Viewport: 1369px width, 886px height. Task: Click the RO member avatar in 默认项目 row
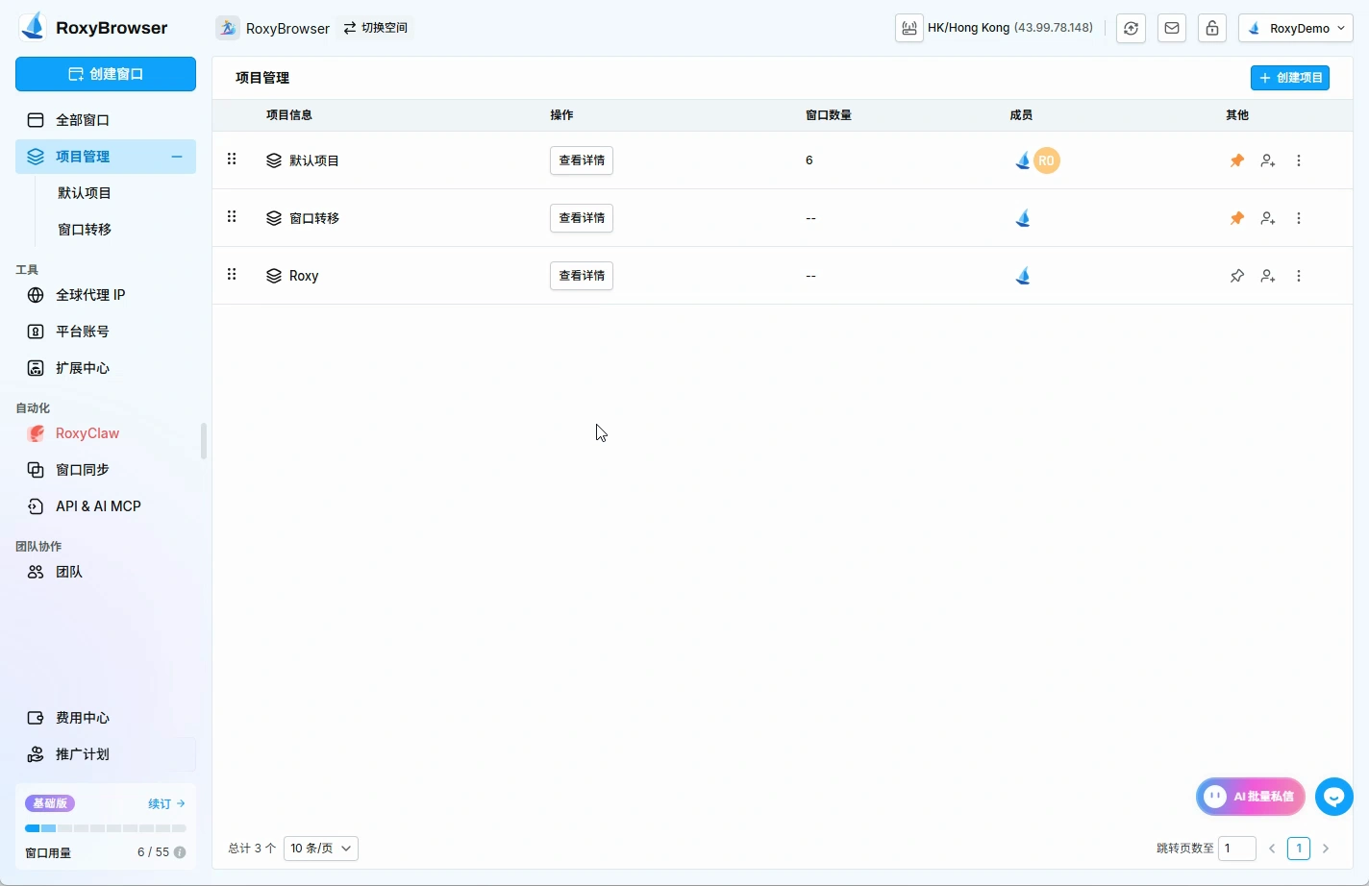1047,160
